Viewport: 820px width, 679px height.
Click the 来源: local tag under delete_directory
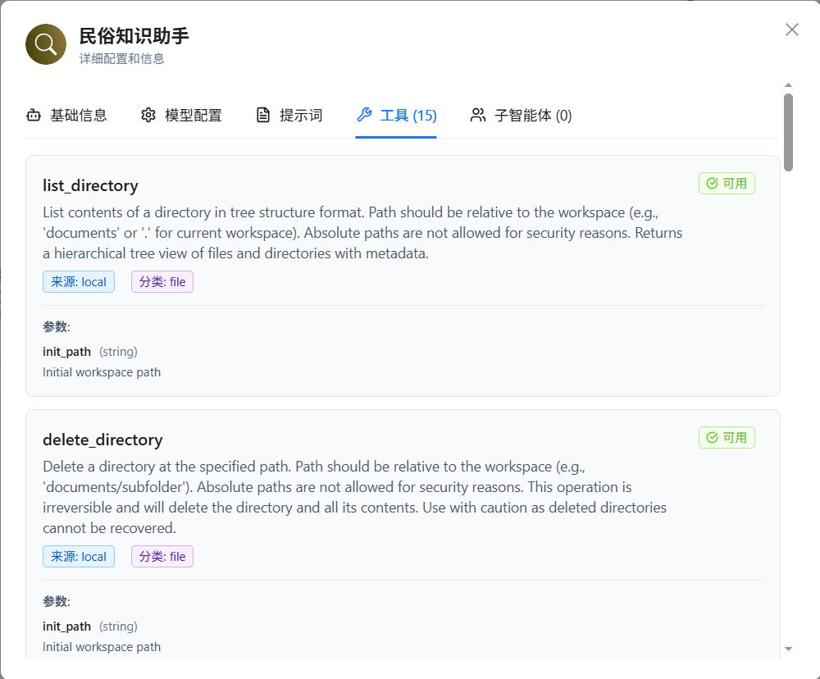pyautogui.click(x=78, y=556)
